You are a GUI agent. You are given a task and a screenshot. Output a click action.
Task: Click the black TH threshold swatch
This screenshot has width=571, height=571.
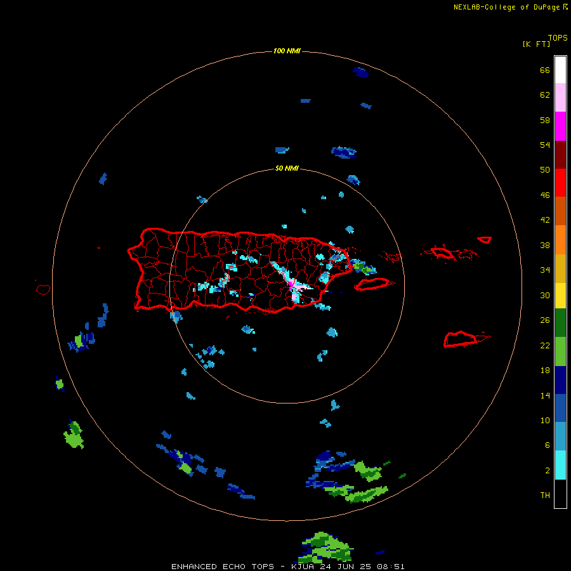[x=560, y=494]
